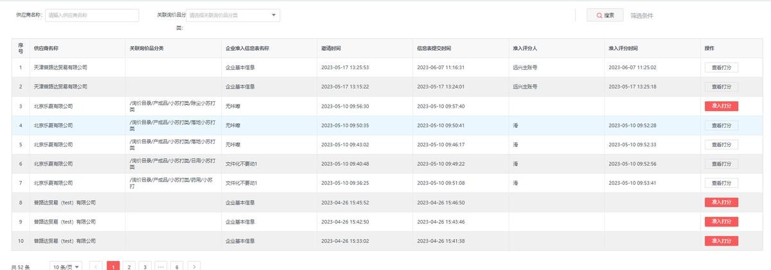Jump to page 3

[x=145, y=266]
